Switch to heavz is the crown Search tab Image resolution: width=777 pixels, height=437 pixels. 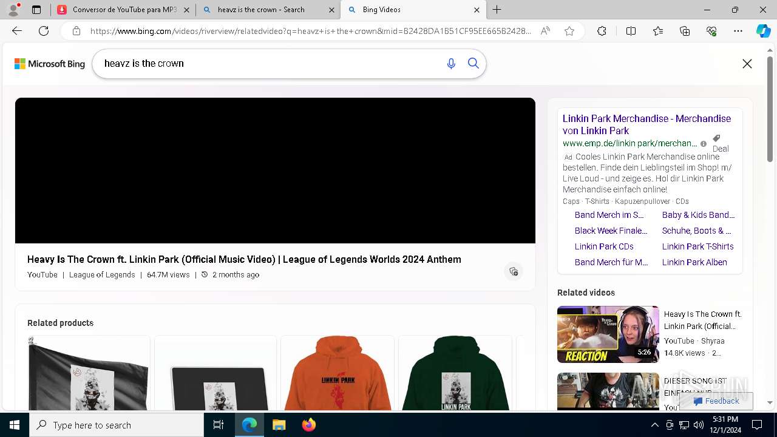(x=261, y=10)
